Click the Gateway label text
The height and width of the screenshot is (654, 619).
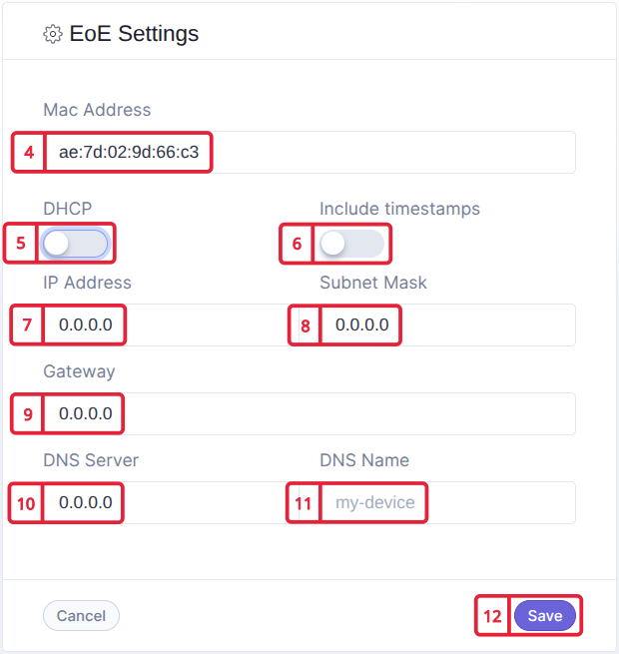(x=79, y=371)
